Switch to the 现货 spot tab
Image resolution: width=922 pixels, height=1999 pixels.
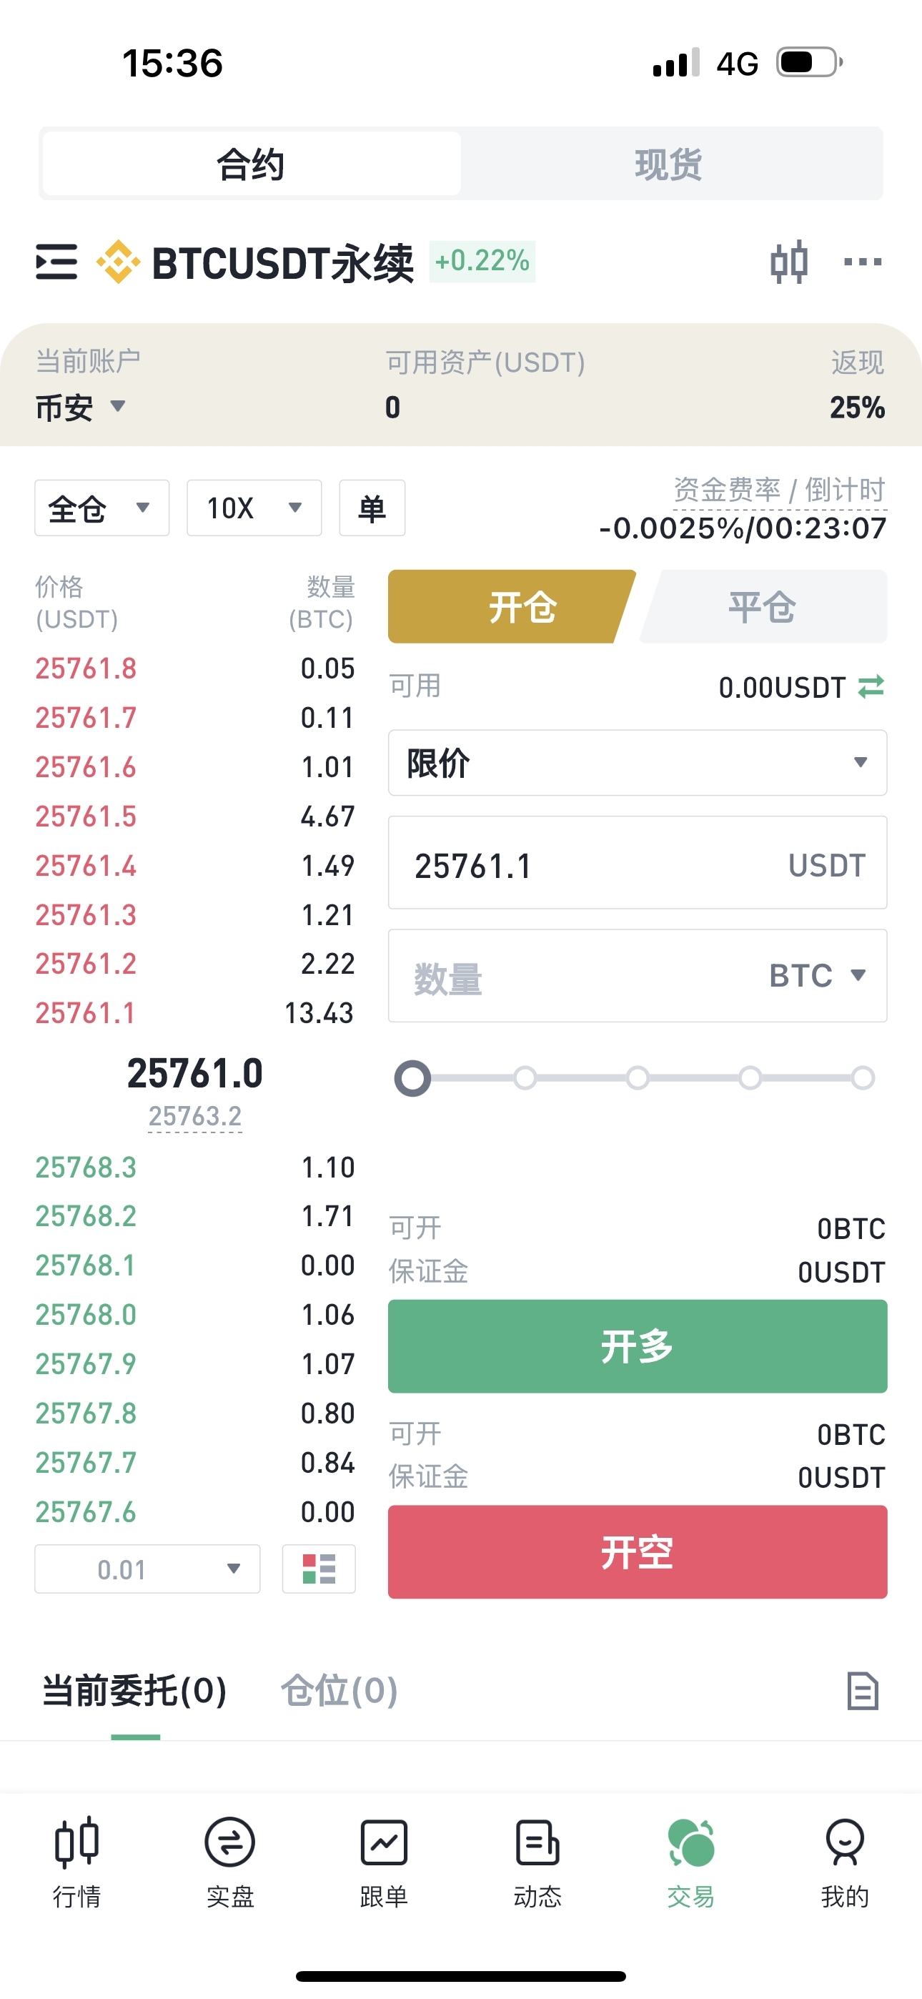pos(669,164)
